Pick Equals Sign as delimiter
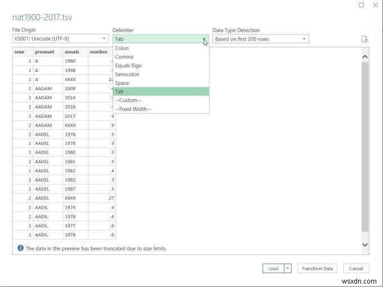 (x=161, y=66)
